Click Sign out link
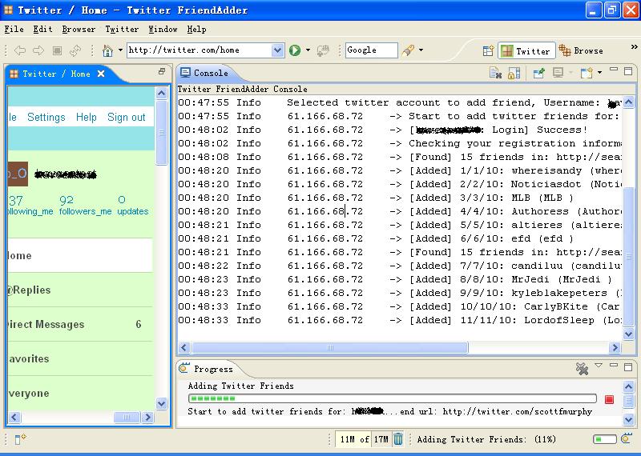The height and width of the screenshot is (456, 641). (127, 117)
